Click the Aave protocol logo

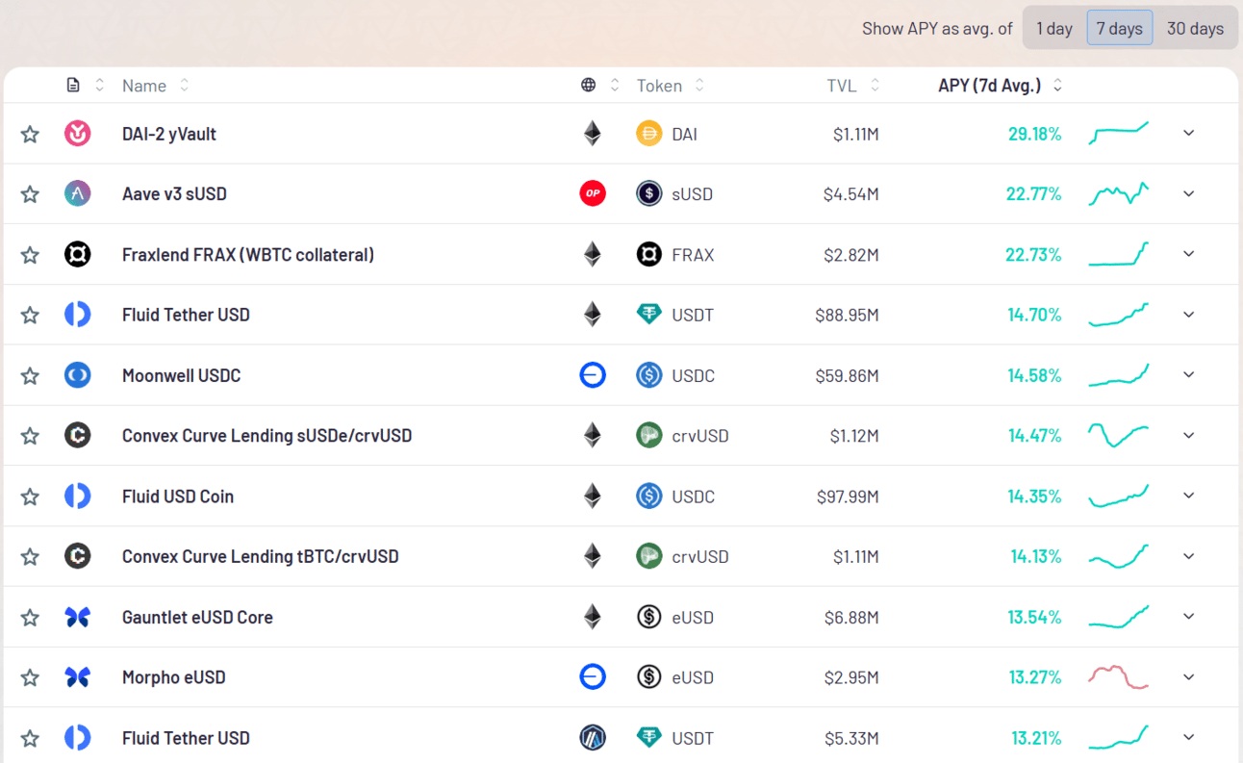[x=78, y=194]
